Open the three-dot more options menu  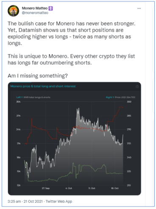(x=139, y=8)
